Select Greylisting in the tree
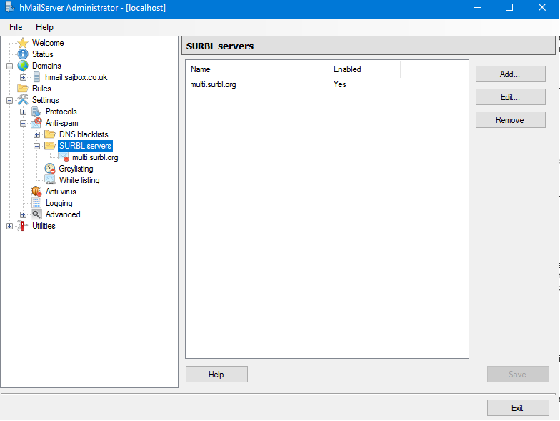This screenshot has width=560, height=421. [x=76, y=169]
